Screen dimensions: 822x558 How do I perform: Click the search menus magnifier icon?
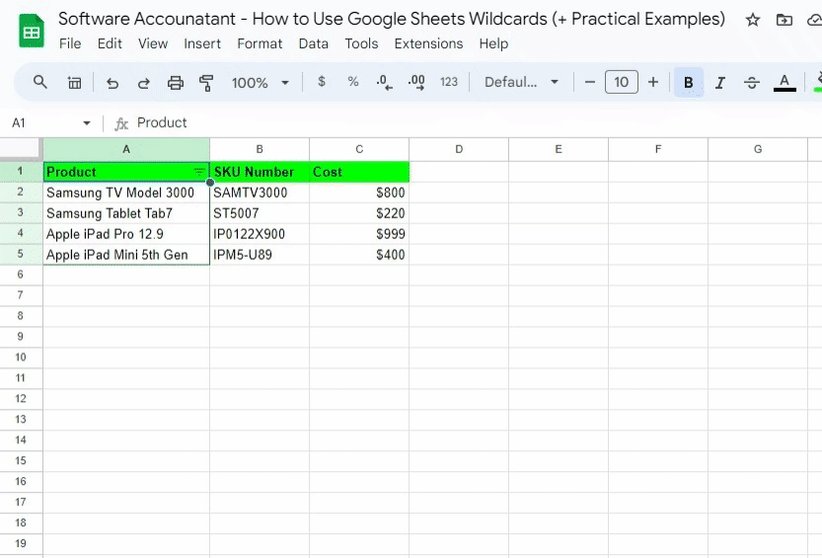click(39, 82)
